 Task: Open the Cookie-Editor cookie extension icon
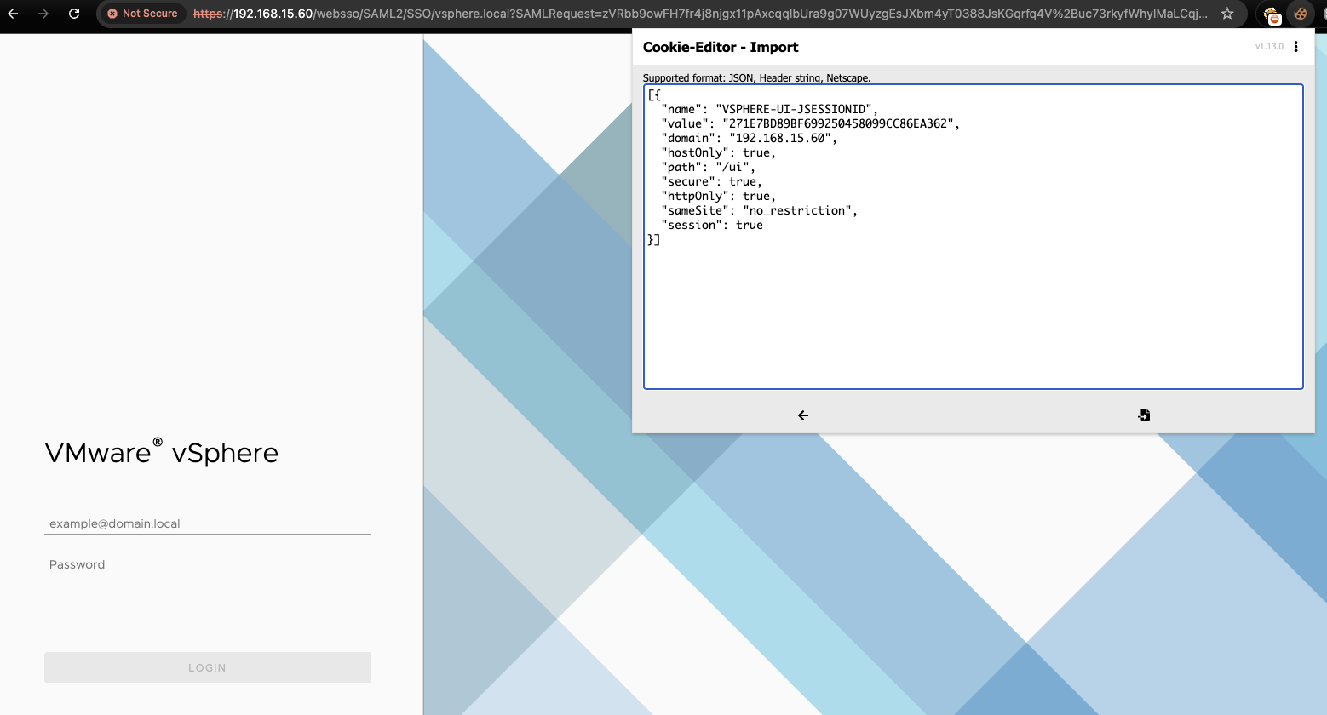(1301, 14)
